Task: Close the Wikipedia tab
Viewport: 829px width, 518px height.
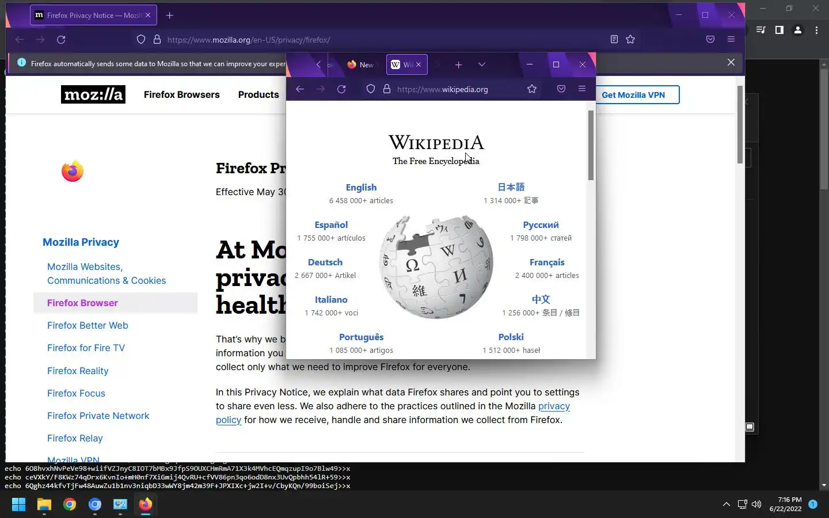Action: click(419, 65)
